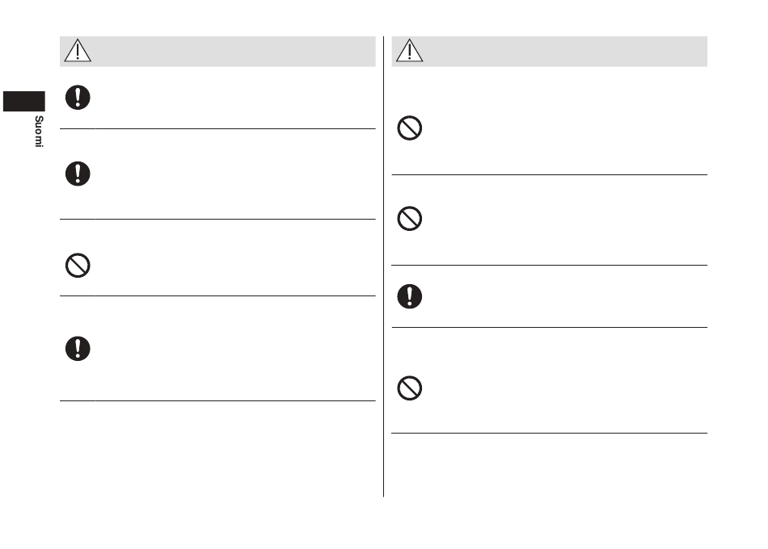Click the warning triangle in the left header bar
Viewport: 768px width, 549px height.
coord(78,50)
